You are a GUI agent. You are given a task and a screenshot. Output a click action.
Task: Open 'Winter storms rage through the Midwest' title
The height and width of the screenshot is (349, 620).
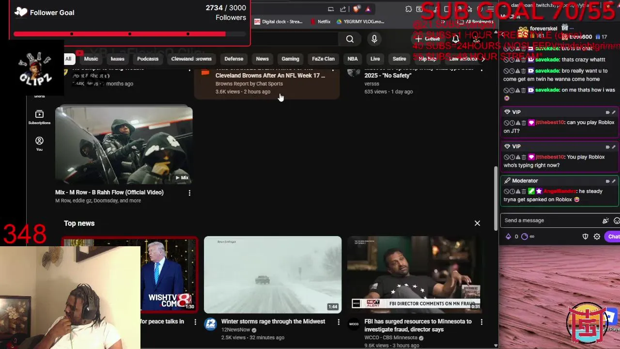pyautogui.click(x=273, y=321)
